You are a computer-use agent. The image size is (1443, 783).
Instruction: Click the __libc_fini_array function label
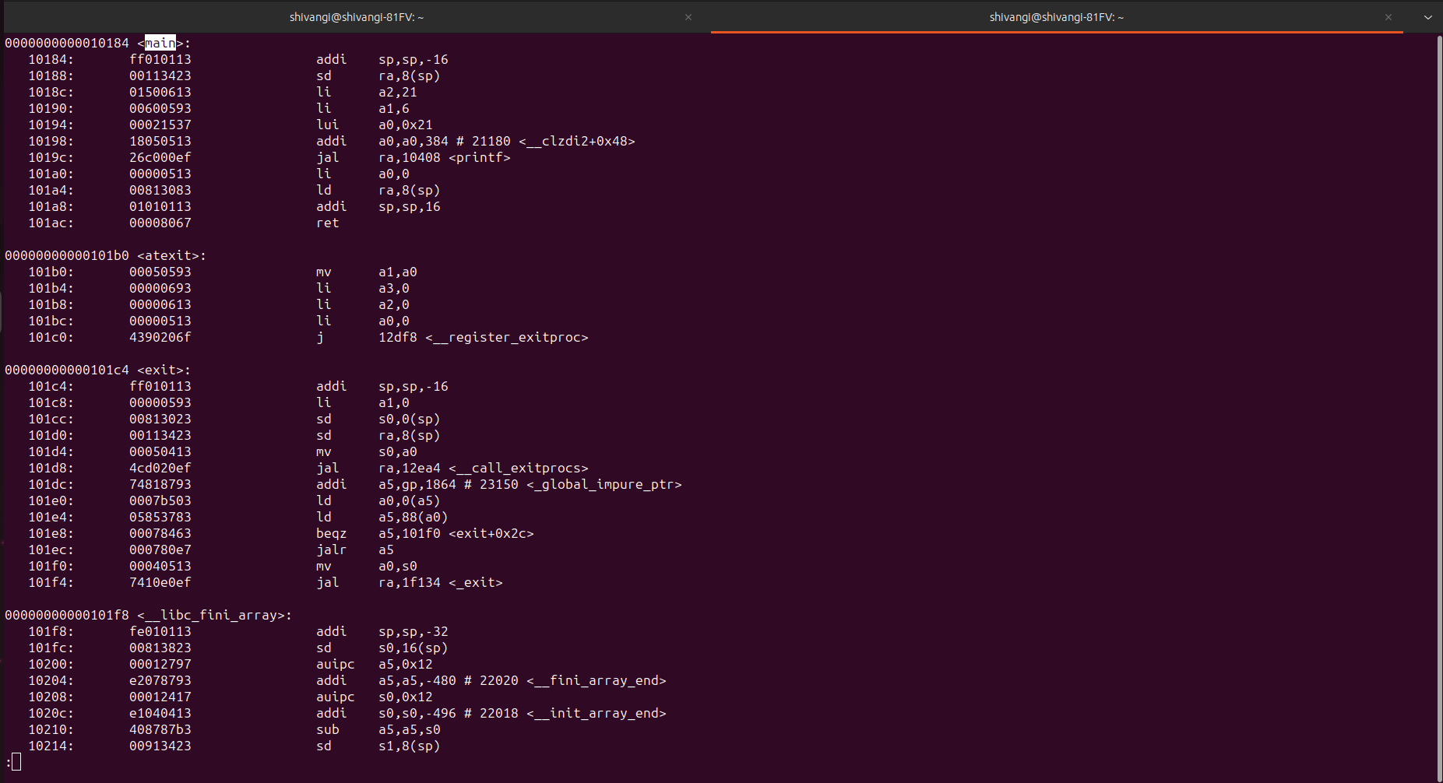click(212, 614)
